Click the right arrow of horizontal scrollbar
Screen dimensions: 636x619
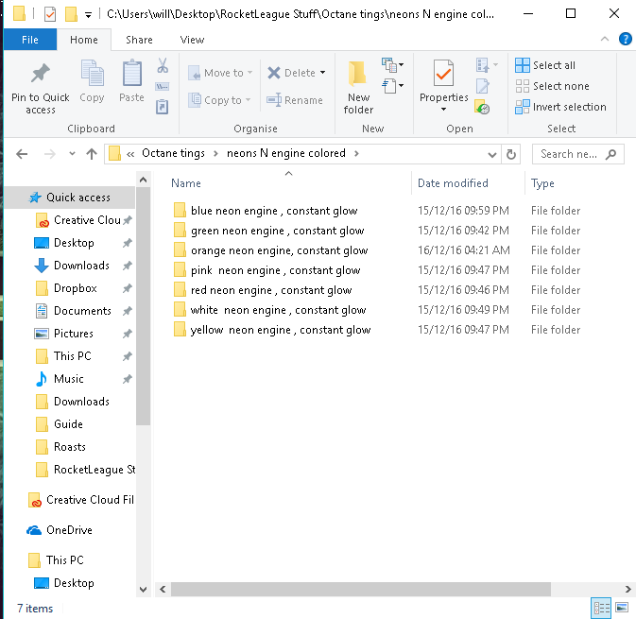coord(627,589)
